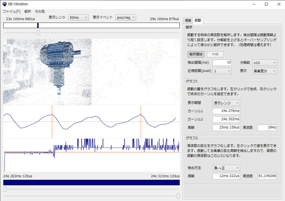Open the 解析 menu
The width and height of the screenshot is (285, 201).
click(x=28, y=12)
